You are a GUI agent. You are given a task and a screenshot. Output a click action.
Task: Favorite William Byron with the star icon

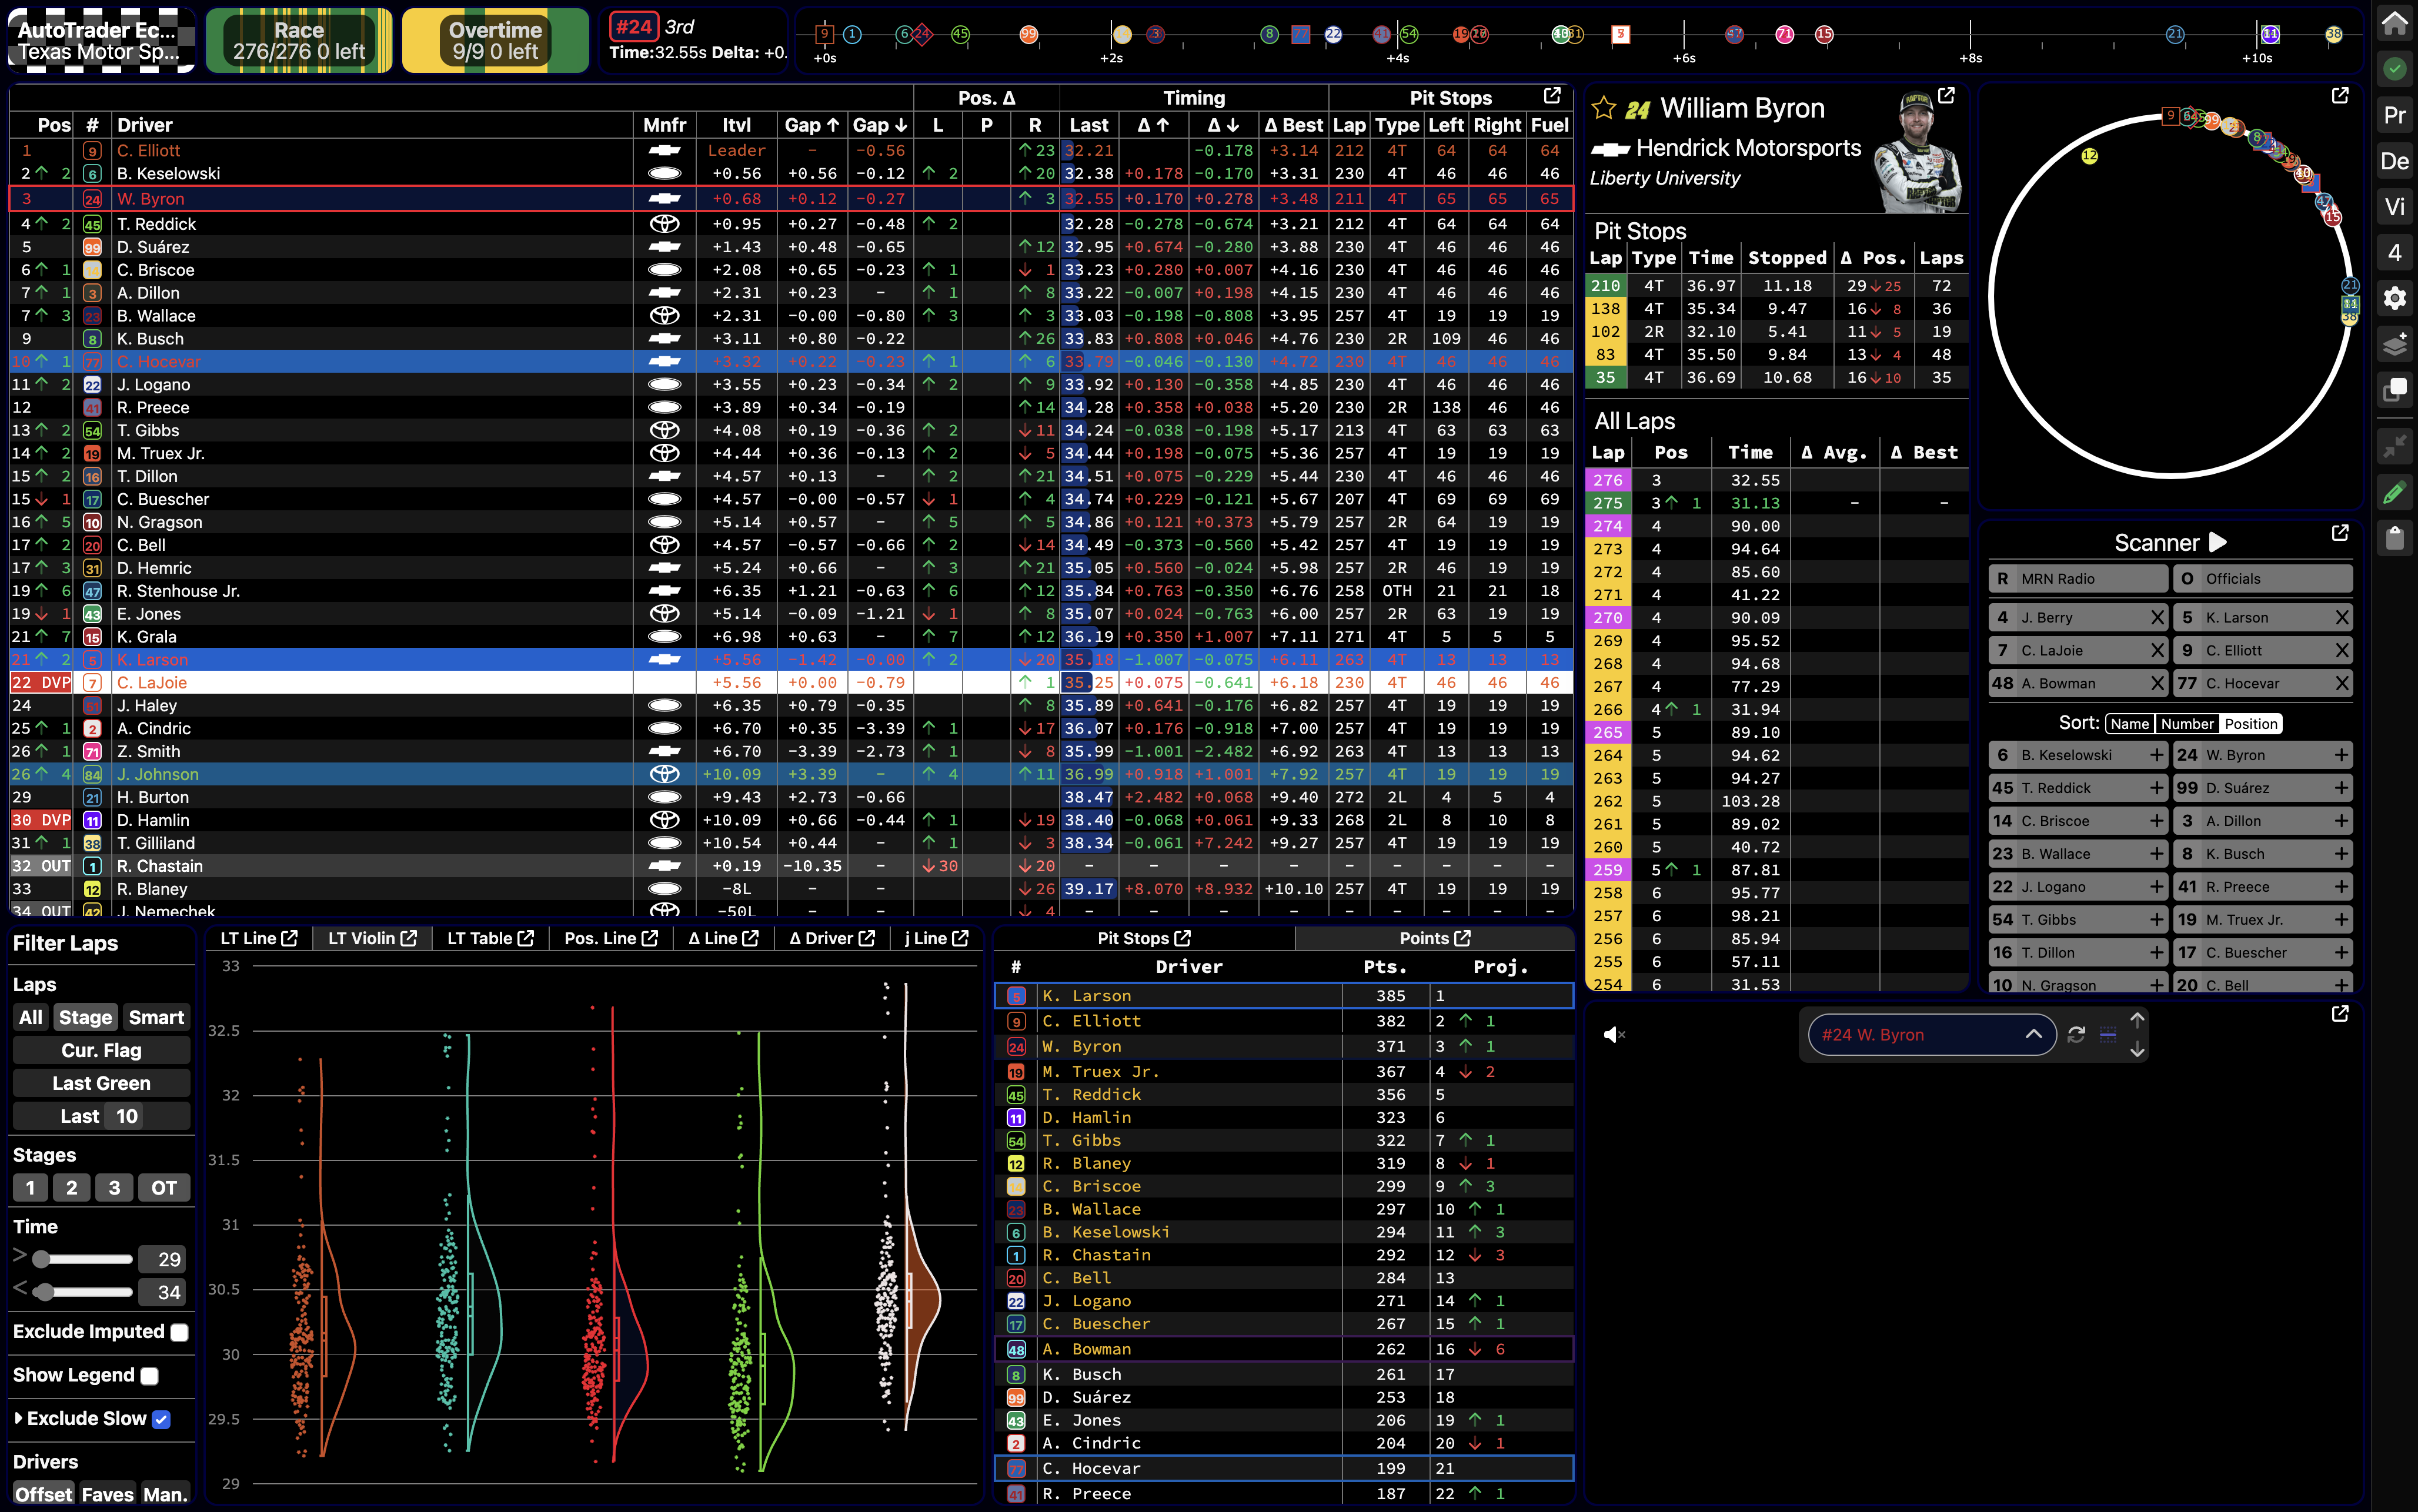1604,108
